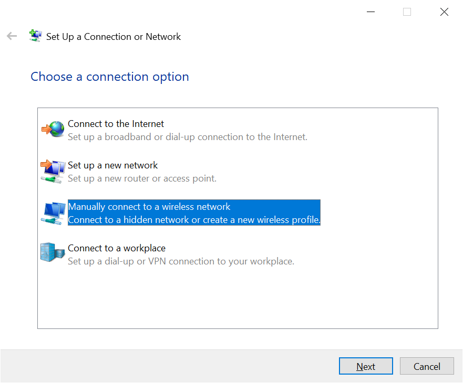Click the back navigation arrow
463x383 pixels.
click(11, 36)
